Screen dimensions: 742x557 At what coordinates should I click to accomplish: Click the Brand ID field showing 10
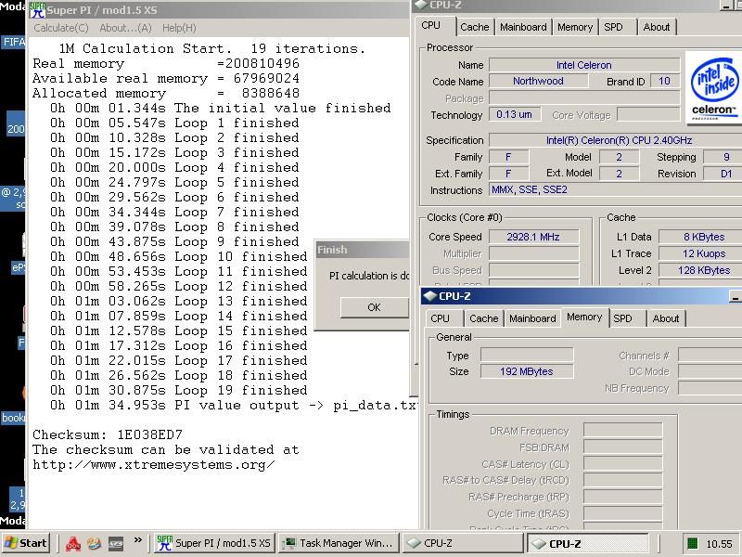[x=664, y=81]
